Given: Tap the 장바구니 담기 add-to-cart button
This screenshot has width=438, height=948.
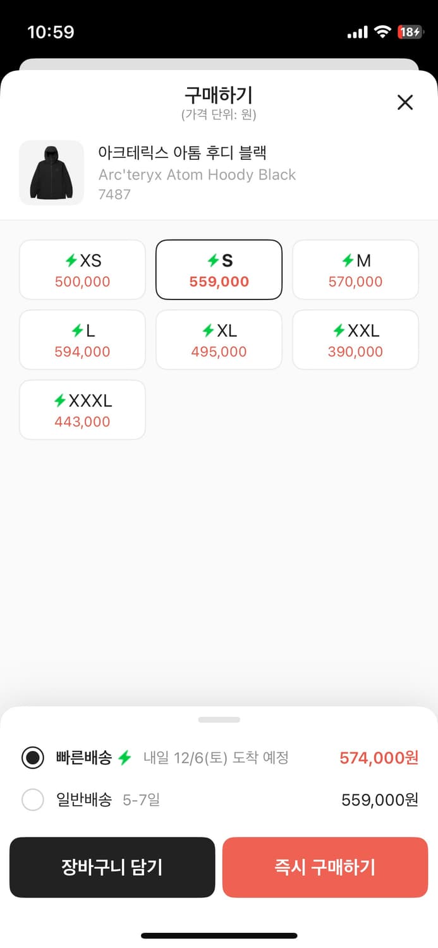Looking at the screenshot, I should [112, 867].
